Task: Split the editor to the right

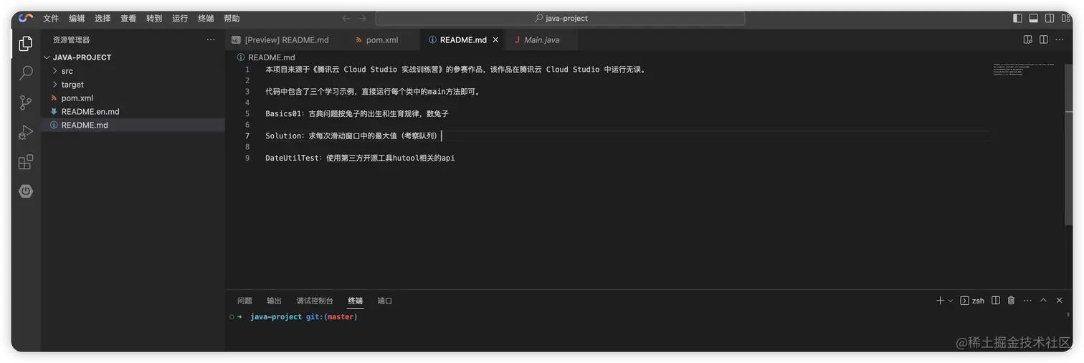Action: [x=1043, y=39]
